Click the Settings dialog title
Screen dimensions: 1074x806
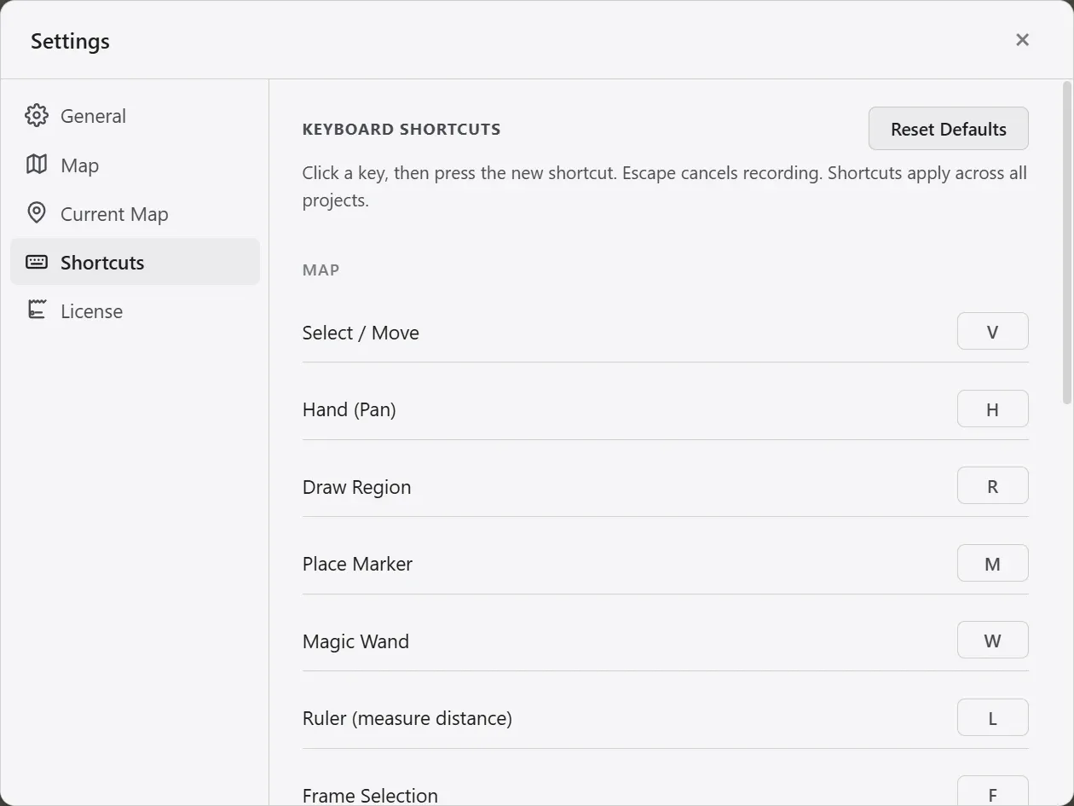pos(70,41)
